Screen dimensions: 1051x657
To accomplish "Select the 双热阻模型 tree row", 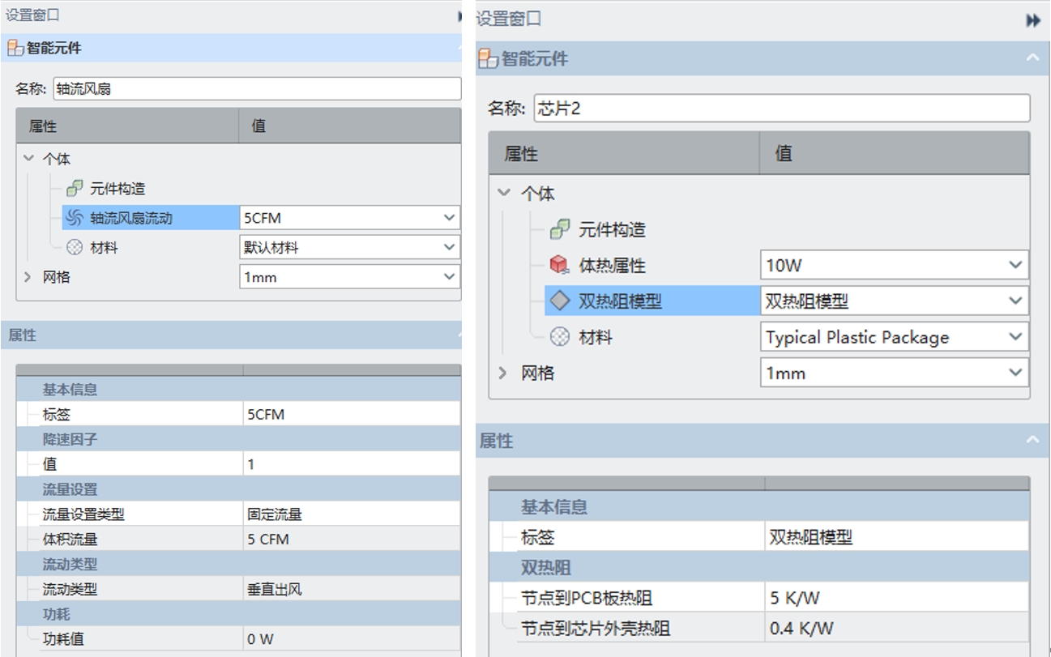I will pyautogui.click(x=652, y=301).
